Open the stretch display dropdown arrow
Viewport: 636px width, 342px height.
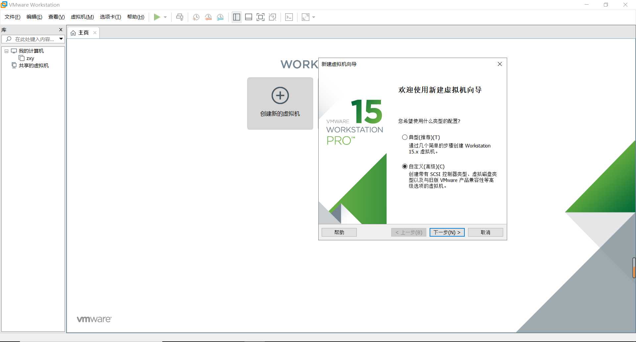pyautogui.click(x=314, y=17)
